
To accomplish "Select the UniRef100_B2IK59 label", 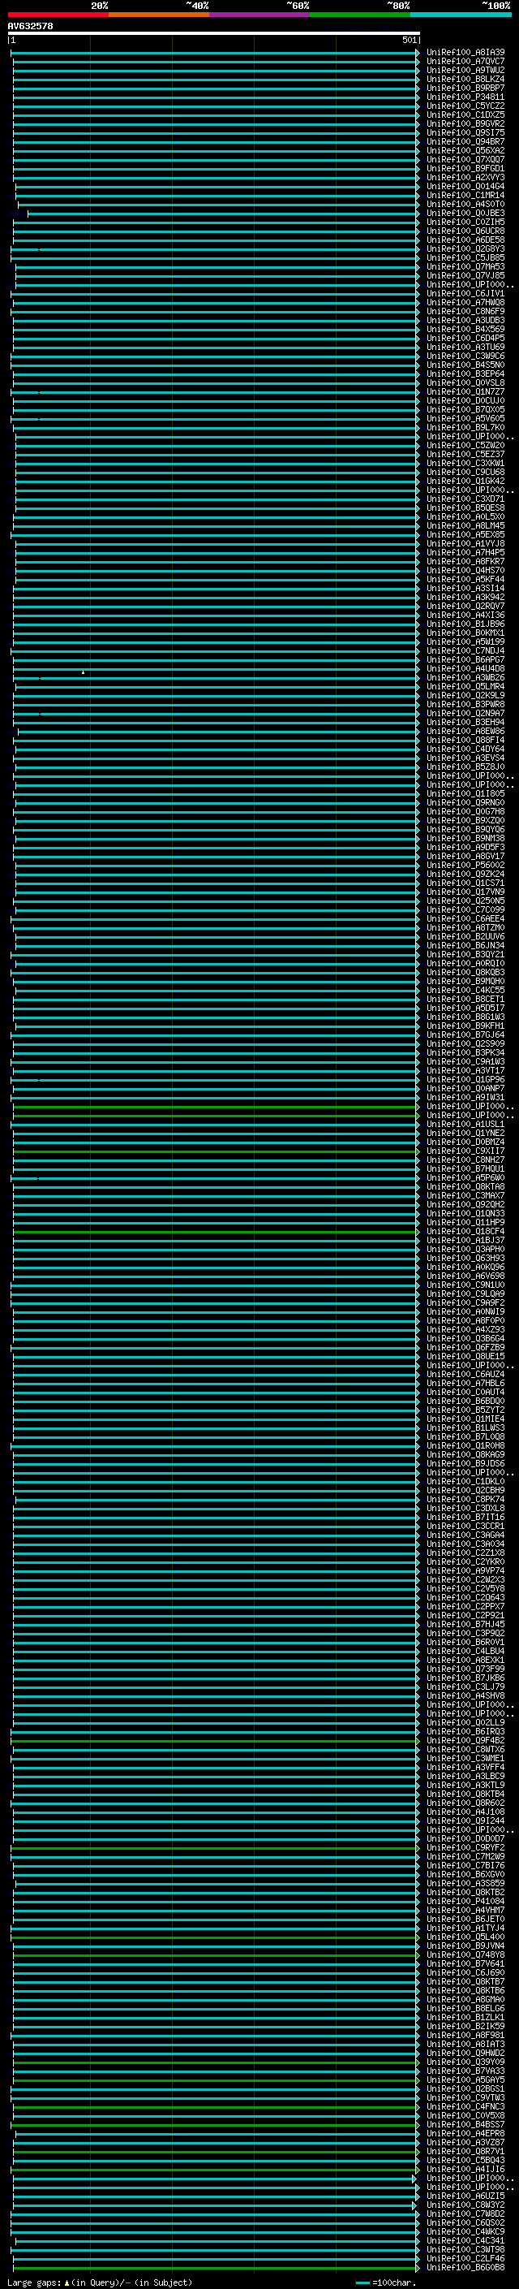I will click(465, 2026).
